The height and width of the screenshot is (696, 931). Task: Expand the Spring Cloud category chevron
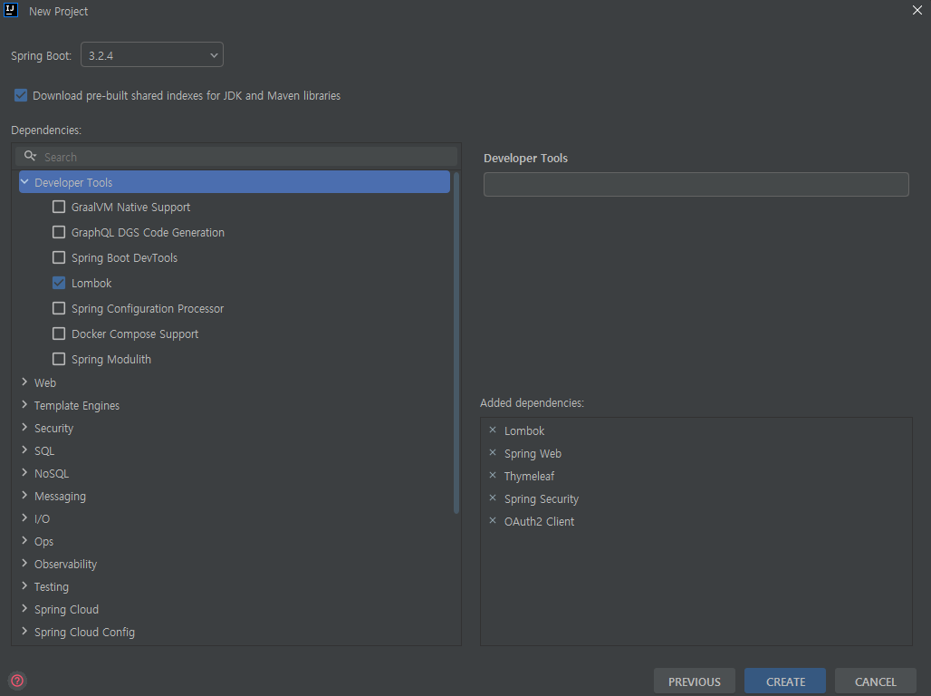pos(24,607)
